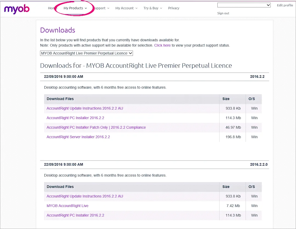Image resolution: width=296 pixels, height=229 pixels.
Task: Click the myob logo
Action: [x=17, y=9]
